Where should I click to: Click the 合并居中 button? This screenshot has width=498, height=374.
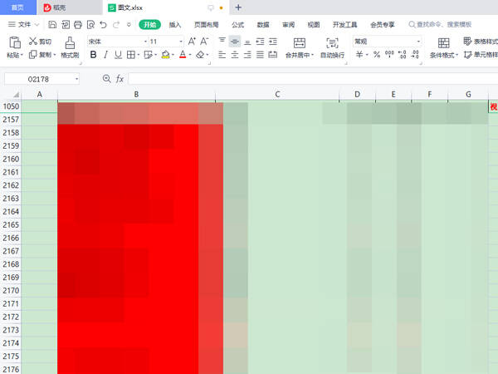coord(300,47)
